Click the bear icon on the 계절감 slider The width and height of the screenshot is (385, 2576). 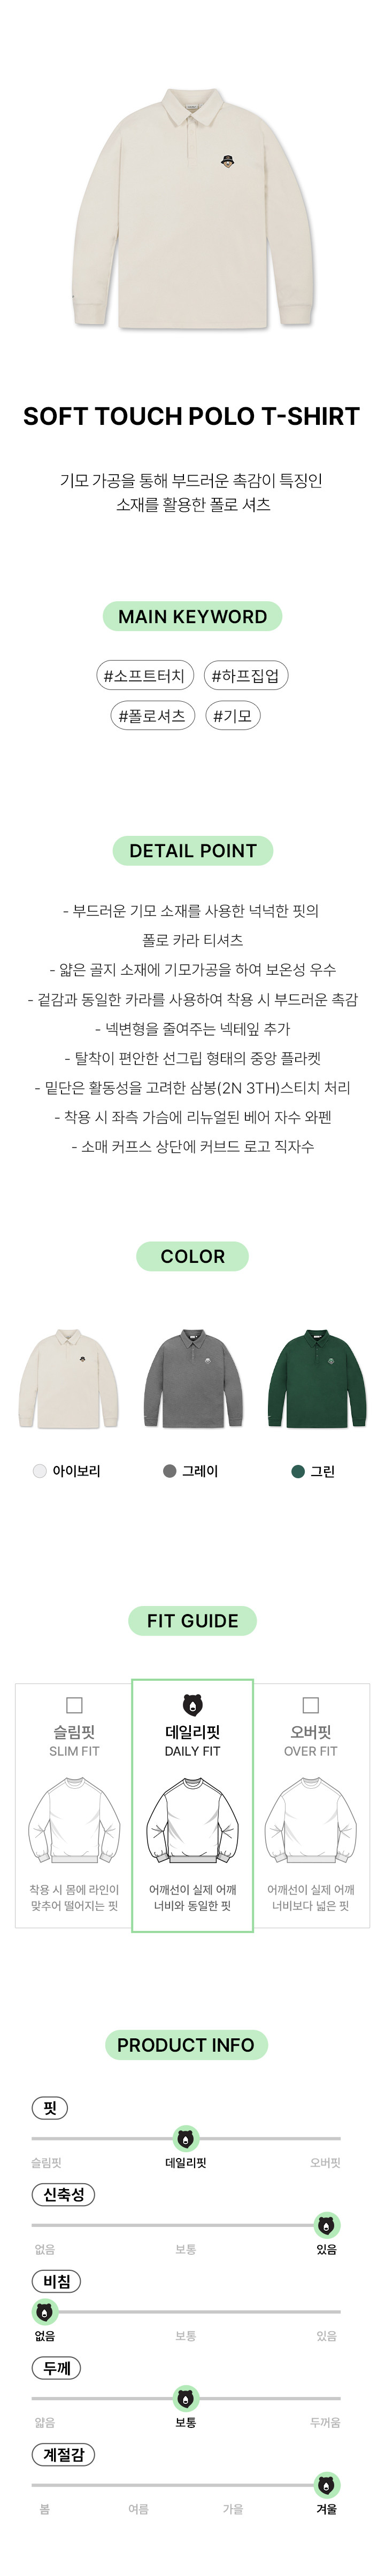pyautogui.click(x=326, y=2485)
